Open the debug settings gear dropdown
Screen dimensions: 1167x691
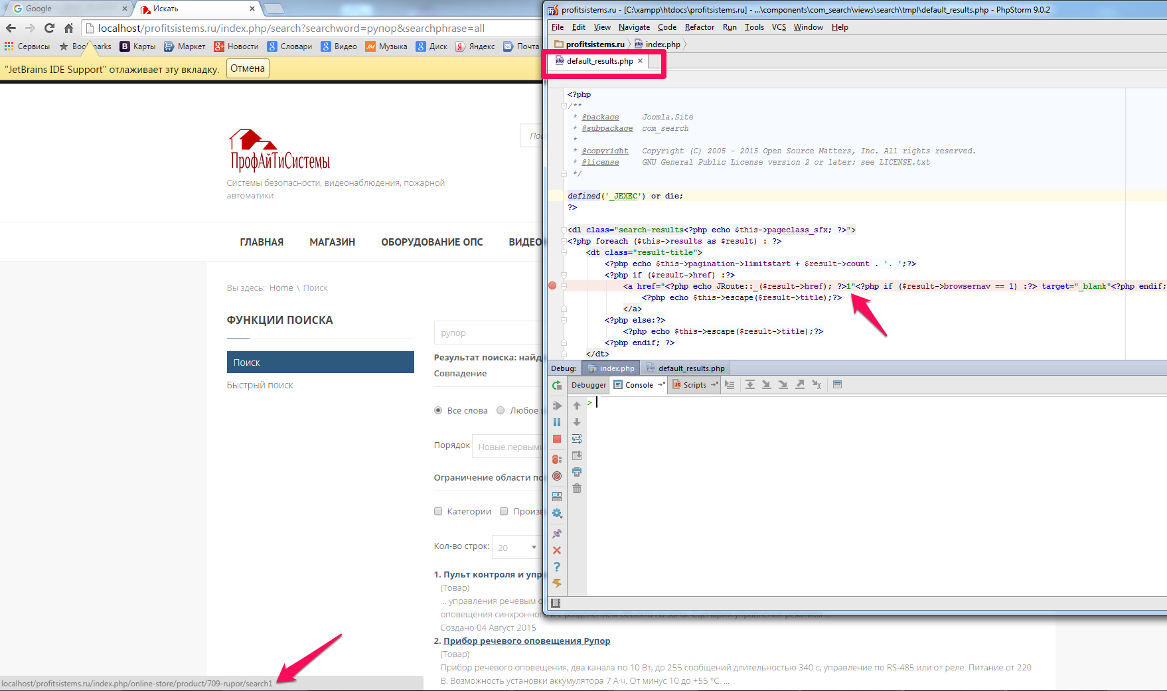(557, 513)
